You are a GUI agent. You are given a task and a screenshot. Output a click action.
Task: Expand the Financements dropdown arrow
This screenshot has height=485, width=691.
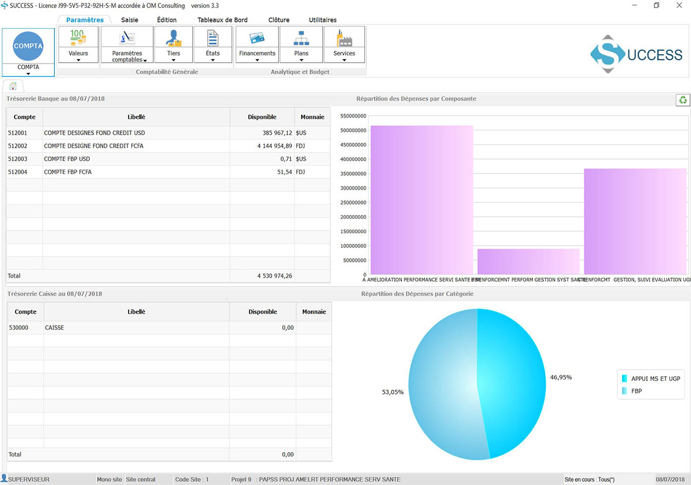click(x=257, y=60)
